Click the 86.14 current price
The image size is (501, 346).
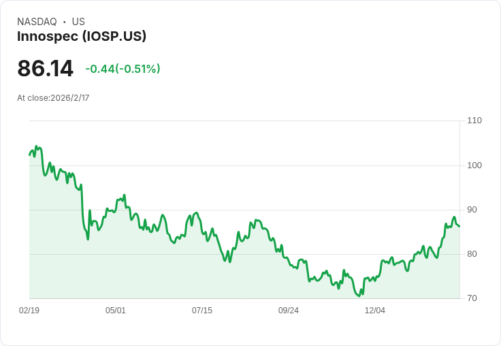(46, 68)
